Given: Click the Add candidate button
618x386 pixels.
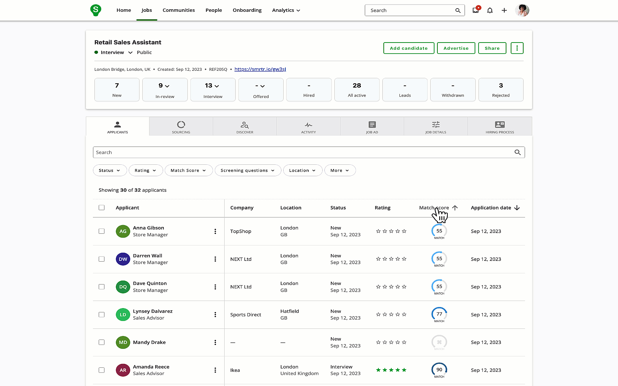Looking at the screenshot, I should [x=409, y=48].
